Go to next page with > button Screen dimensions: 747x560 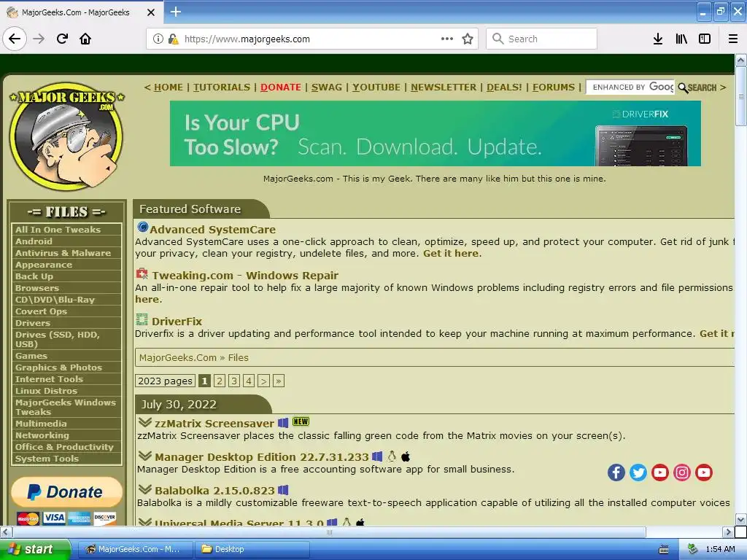click(x=263, y=381)
